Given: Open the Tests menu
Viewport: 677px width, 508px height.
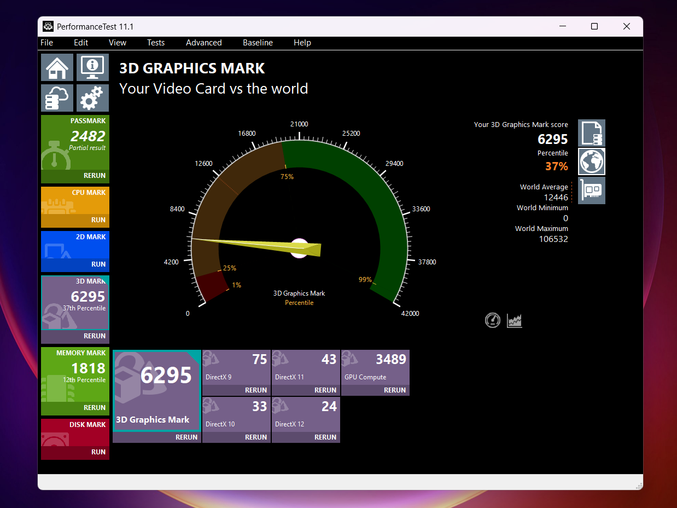Looking at the screenshot, I should click(x=155, y=43).
